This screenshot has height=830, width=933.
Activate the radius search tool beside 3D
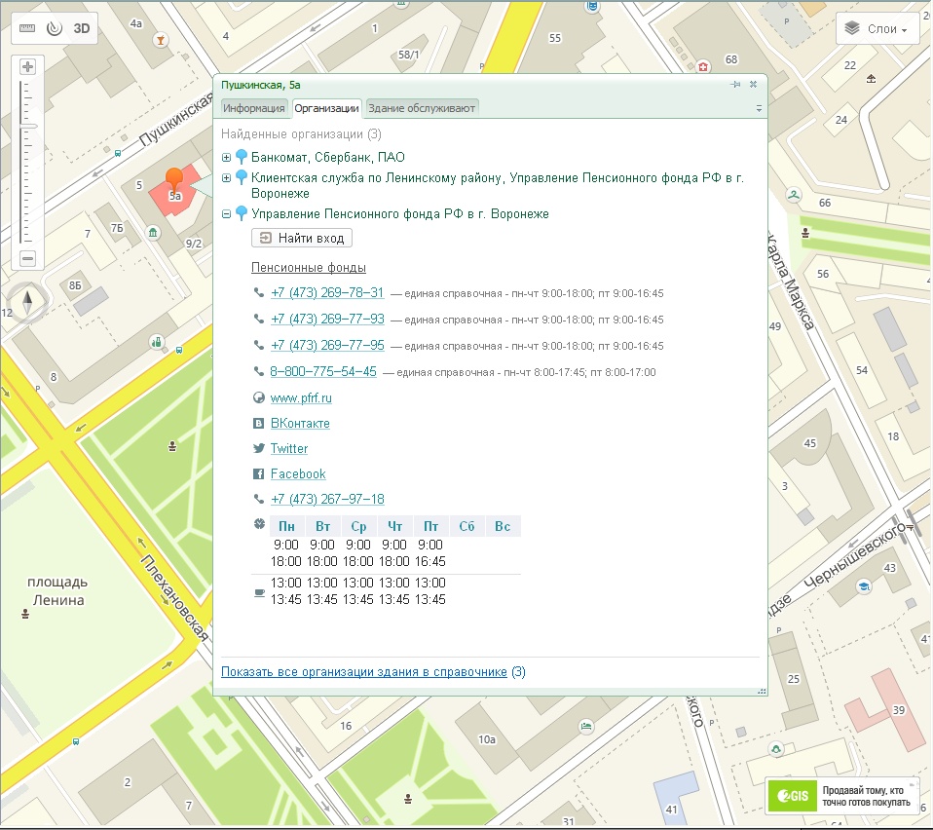pyautogui.click(x=55, y=28)
